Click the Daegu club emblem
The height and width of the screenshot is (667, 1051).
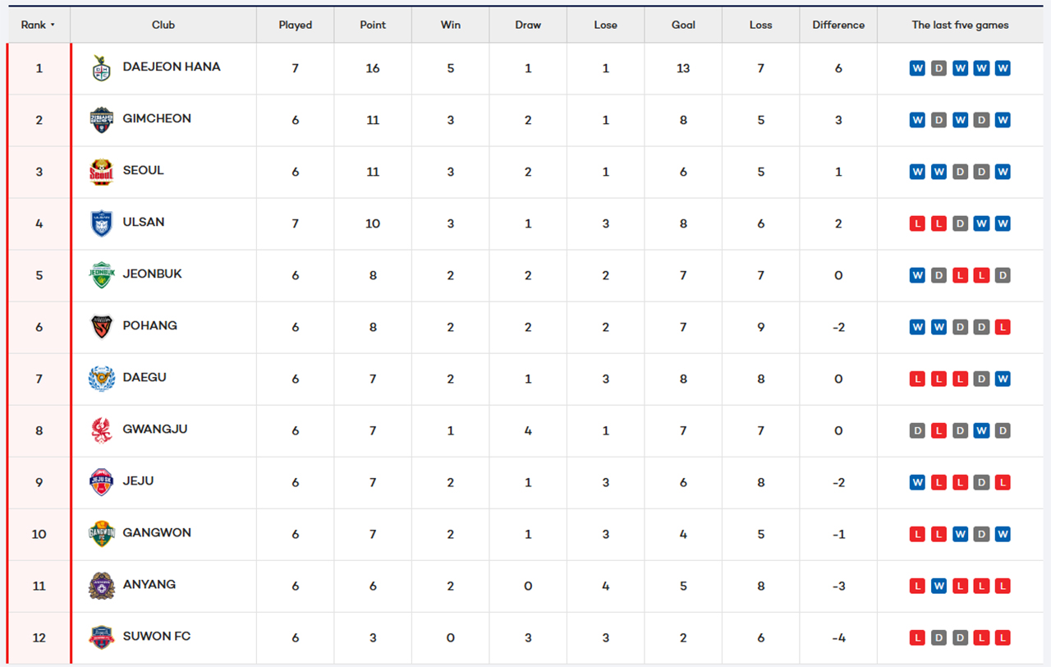tap(101, 379)
